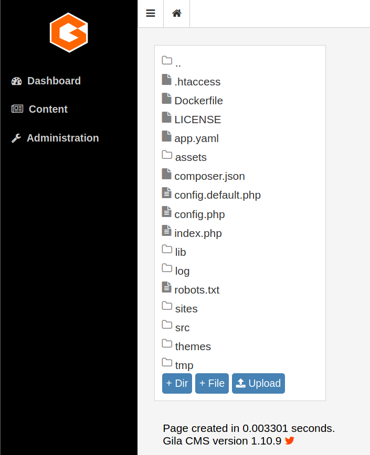Click the Content newspaper icon
Viewport: 370px width, 455px height.
click(x=17, y=109)
